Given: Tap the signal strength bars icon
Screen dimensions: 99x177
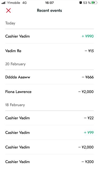Looking at the screenshot, I should coord(4,3).
